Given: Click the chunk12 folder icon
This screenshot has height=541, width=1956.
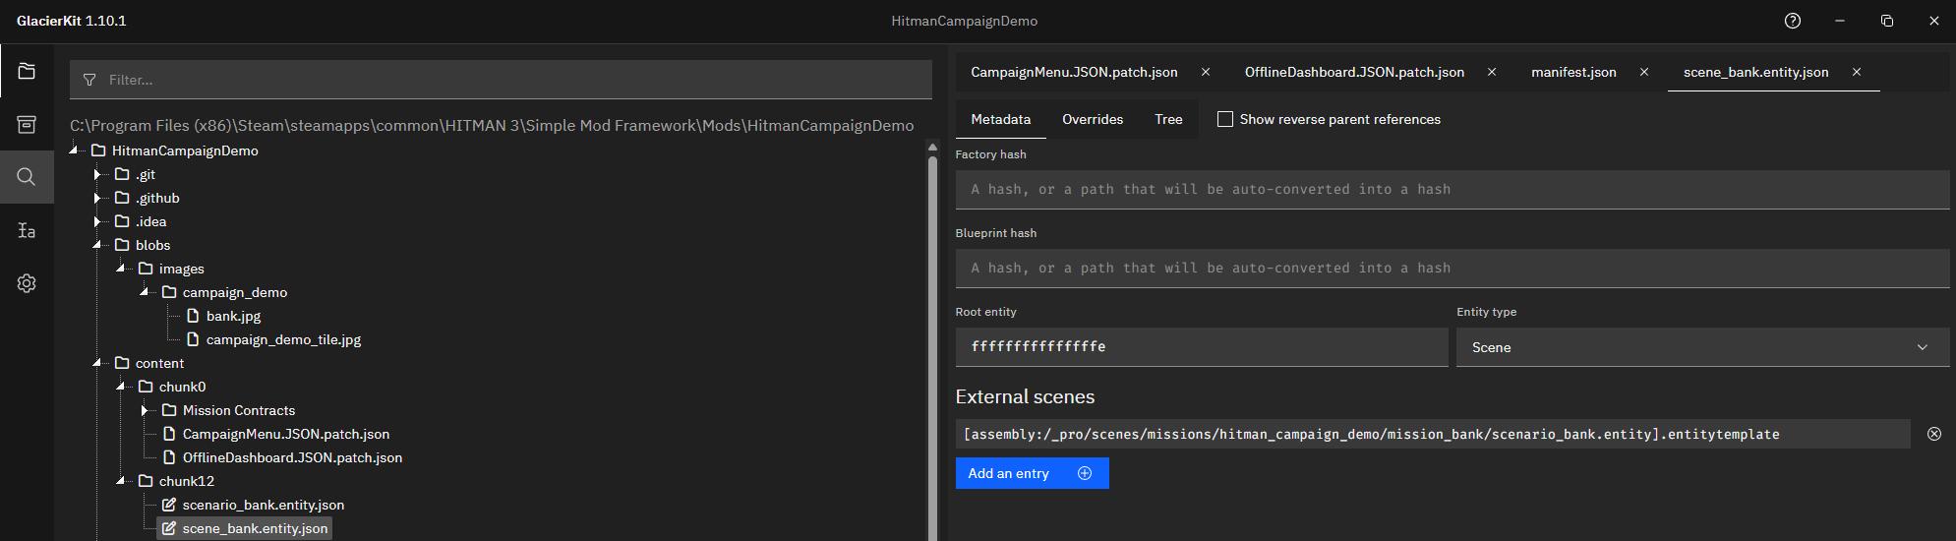Looking at the screenshot, I should coord(146,481).
